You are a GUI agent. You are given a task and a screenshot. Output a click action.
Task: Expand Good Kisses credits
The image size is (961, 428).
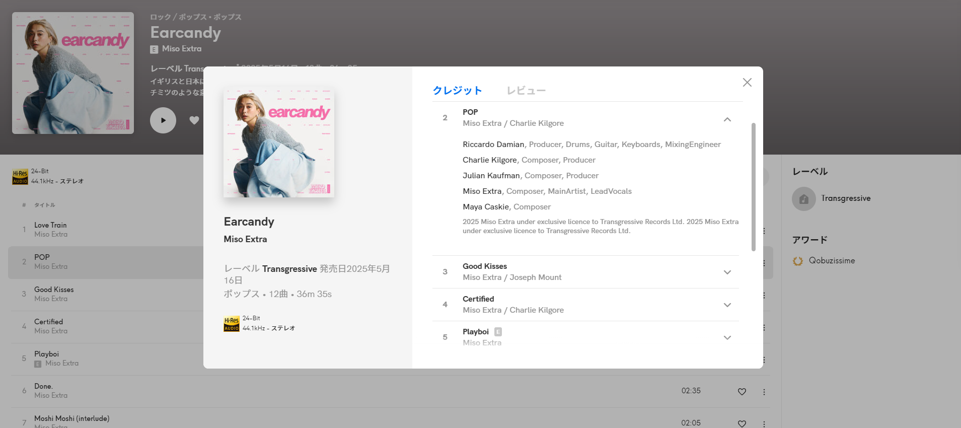(727, 272)
